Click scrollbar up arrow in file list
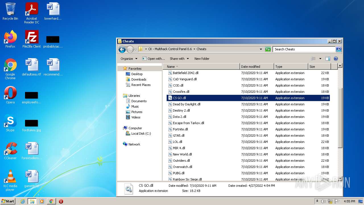 click(340, 66)
